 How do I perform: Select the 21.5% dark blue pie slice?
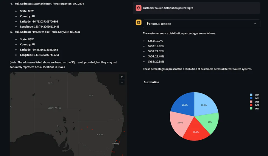tap(184, 104)
